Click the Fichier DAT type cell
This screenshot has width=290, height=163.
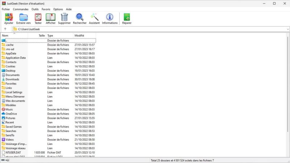pos(54,152)
